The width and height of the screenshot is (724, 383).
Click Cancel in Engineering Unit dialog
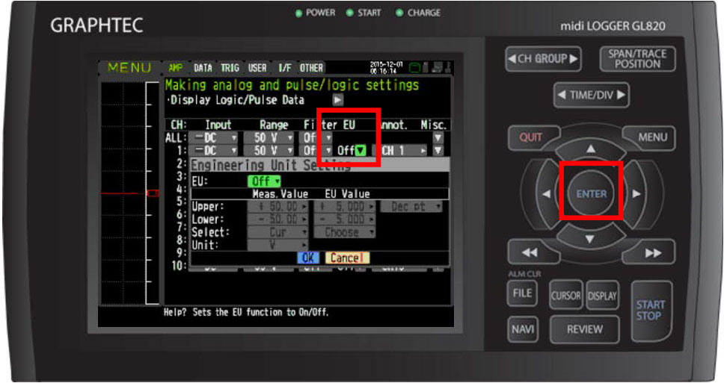tap(347, 258)
